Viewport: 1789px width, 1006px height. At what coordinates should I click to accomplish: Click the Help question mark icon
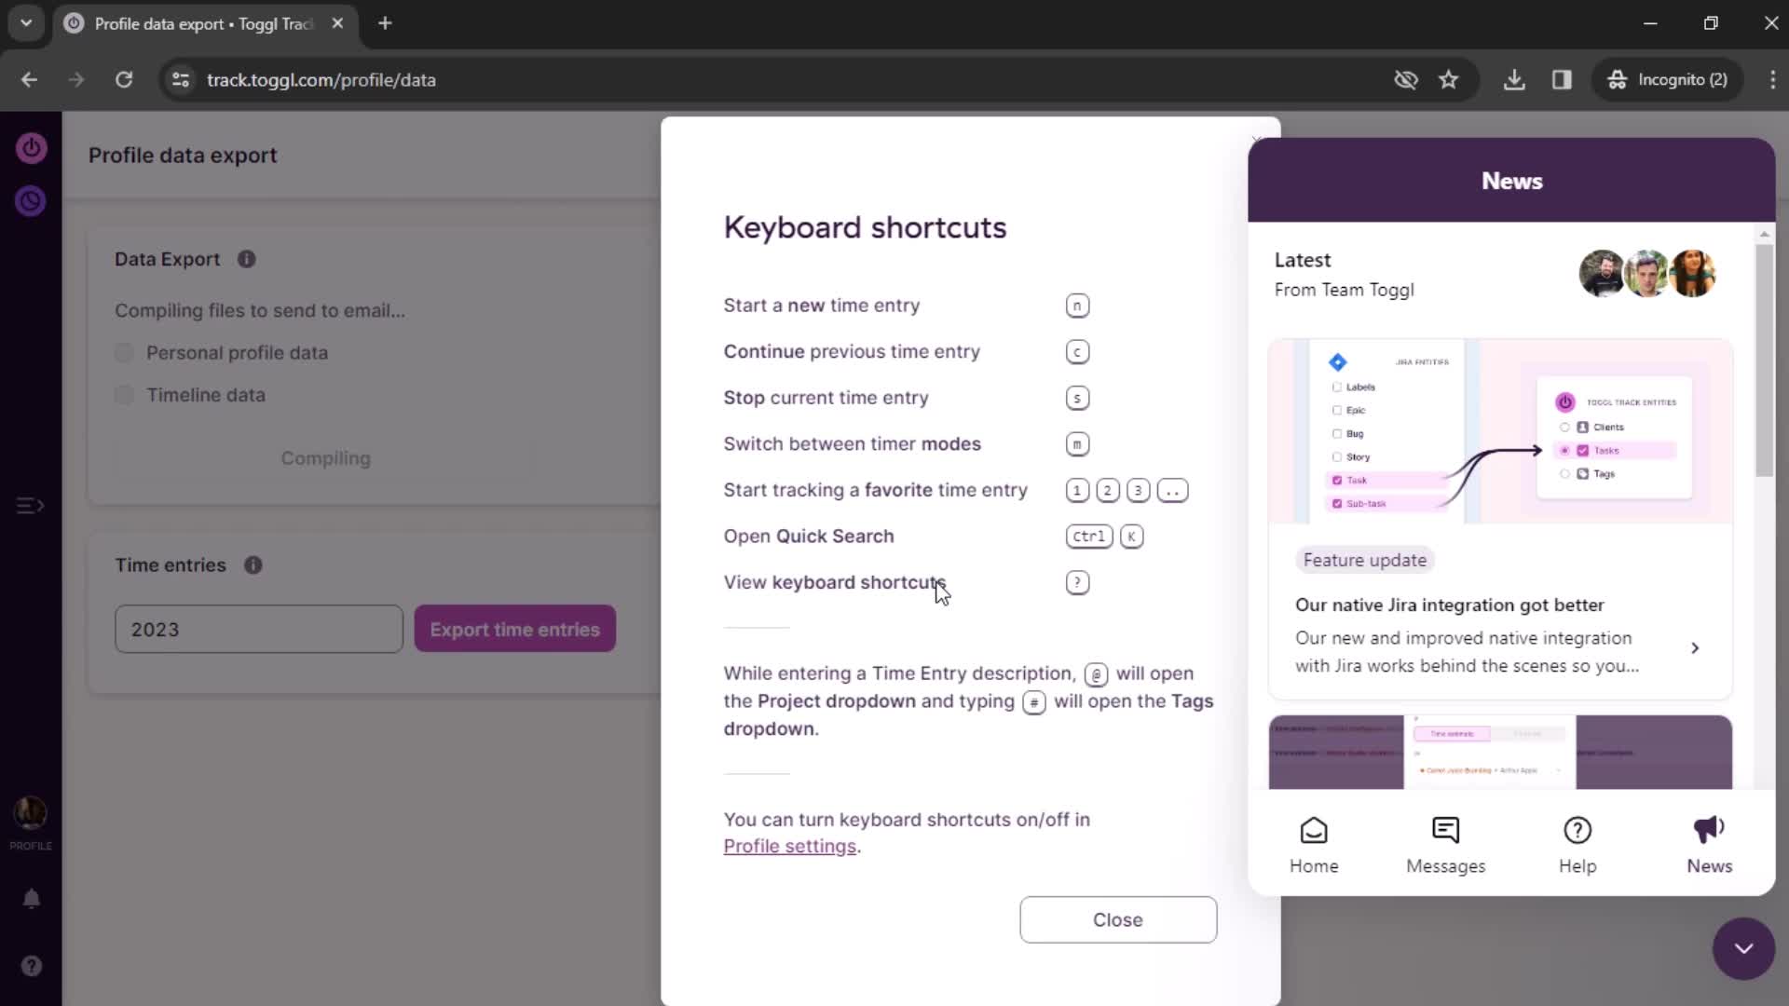click(x=1577, y=830)
